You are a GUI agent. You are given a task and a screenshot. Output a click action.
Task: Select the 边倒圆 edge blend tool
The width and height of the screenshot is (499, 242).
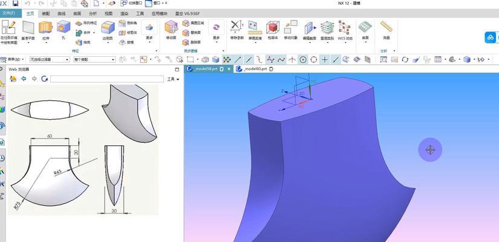108,30
